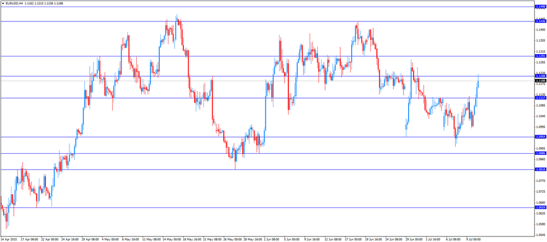
Task: Click the 1.1085 price axis label
Action: [x=540, y=105]
